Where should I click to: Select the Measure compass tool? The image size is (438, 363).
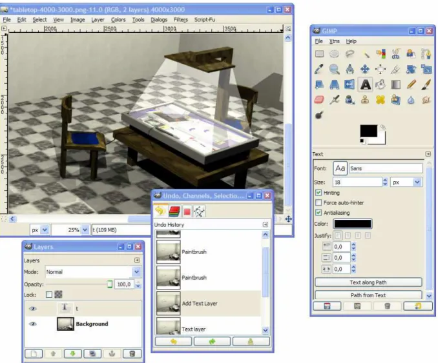349,69
